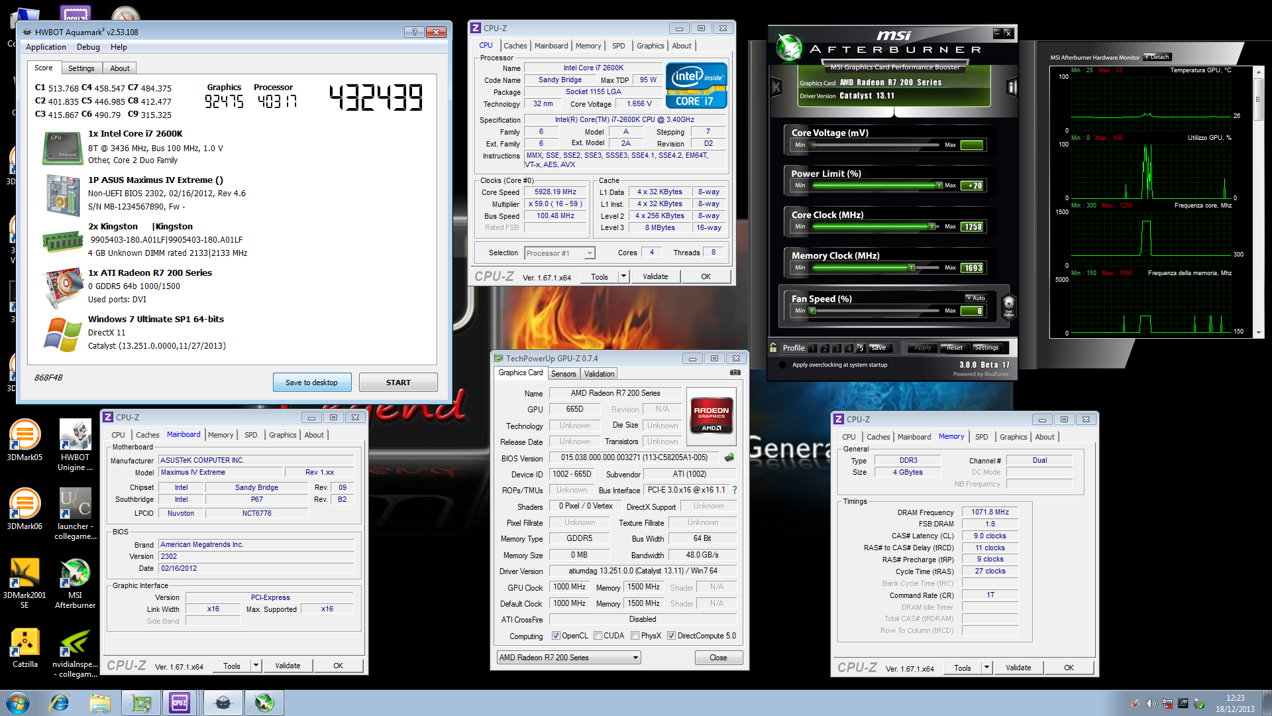Open 3DMark2001 SE desktop shortcut
This screenshot has height=716, width=1272.
tap(25, 583)
